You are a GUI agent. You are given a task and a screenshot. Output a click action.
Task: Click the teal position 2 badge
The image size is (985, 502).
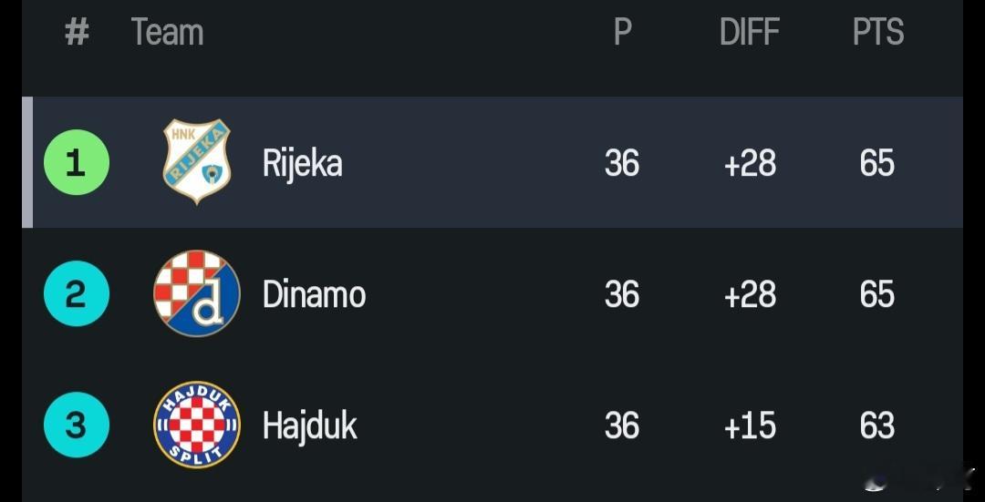(x=77, y=293)
